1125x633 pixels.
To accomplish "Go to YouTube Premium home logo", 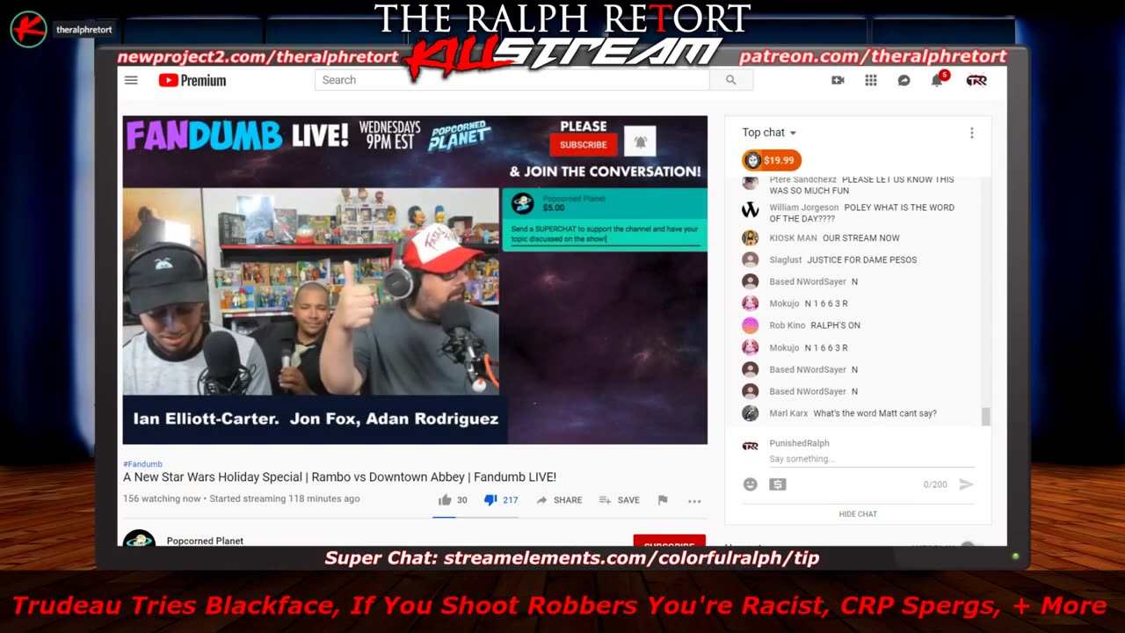I will (192, 80).
